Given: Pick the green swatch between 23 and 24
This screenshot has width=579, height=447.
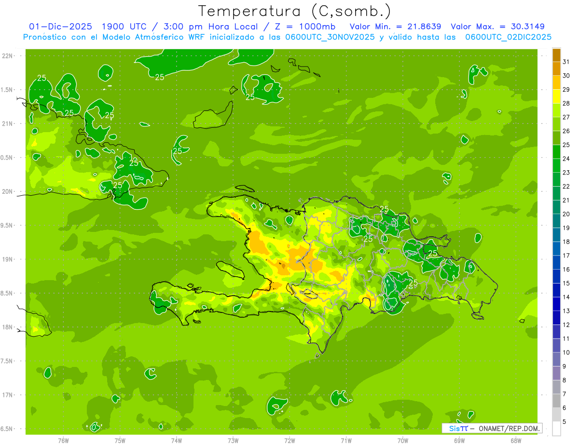Looking at the screenshot, I should (x=556, y=165).
